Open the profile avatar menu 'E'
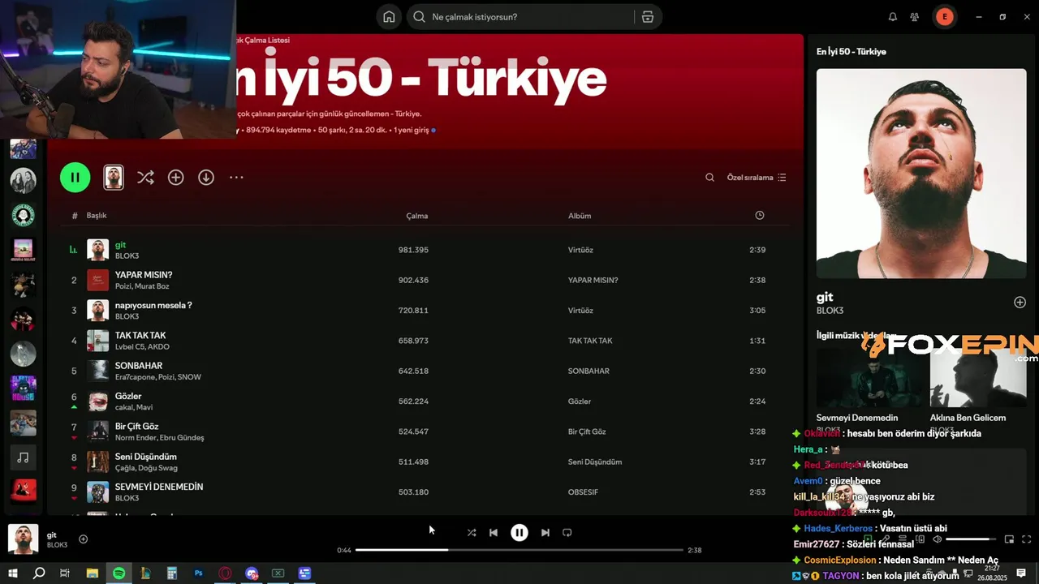This screenshot has height=584, width=1039. pyautogui.click(x=944, y=17)
